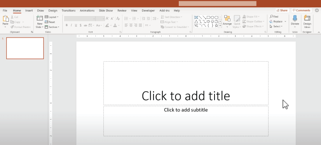Toggle text Shadow formatting
Image resolution: width=321 pixels, height=145 pixels.
pyautogui.click(x=80, y=25)
